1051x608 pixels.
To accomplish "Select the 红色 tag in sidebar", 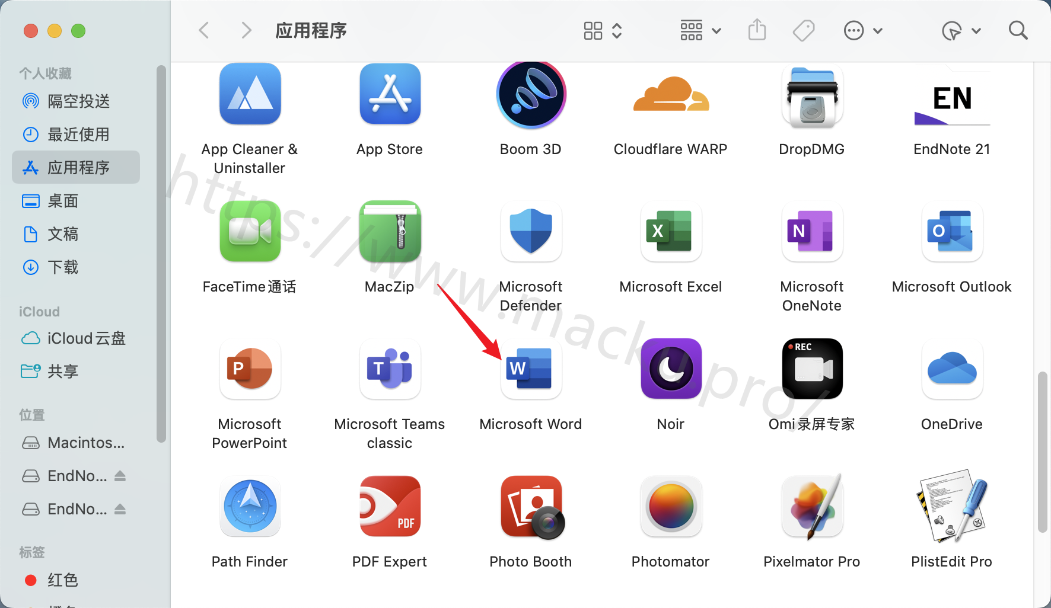I will (x=76, y=580).
